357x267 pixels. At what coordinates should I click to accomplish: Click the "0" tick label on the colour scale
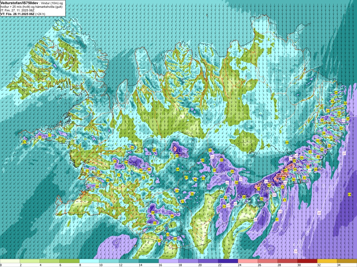(x=1, y=265)
